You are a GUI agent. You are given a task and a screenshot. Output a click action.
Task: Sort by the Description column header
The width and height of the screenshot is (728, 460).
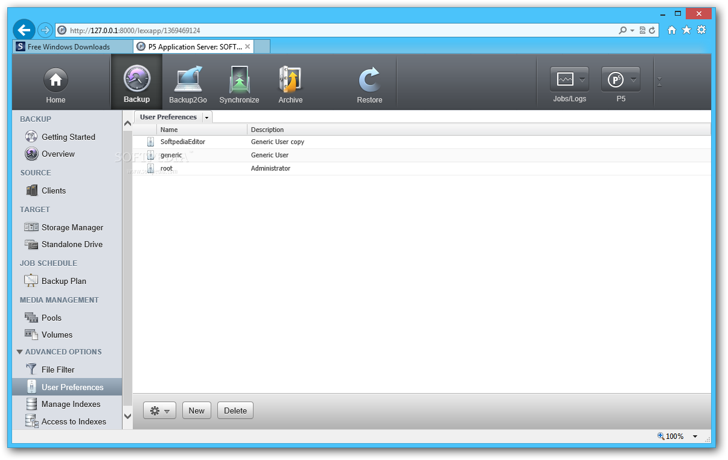click(479, 130)
